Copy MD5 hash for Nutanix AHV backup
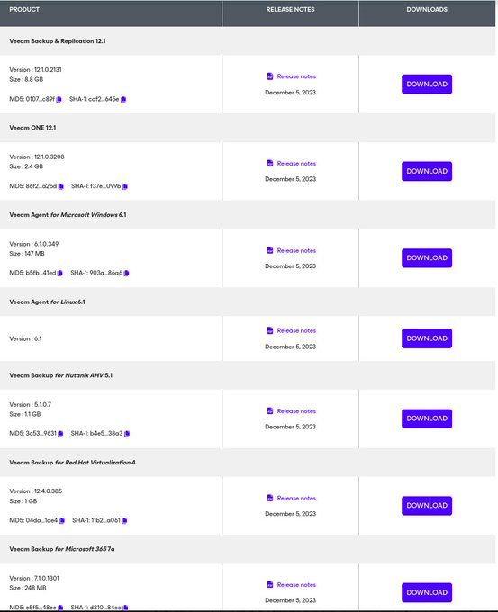498x612 pixels. [x=60, y=434]
